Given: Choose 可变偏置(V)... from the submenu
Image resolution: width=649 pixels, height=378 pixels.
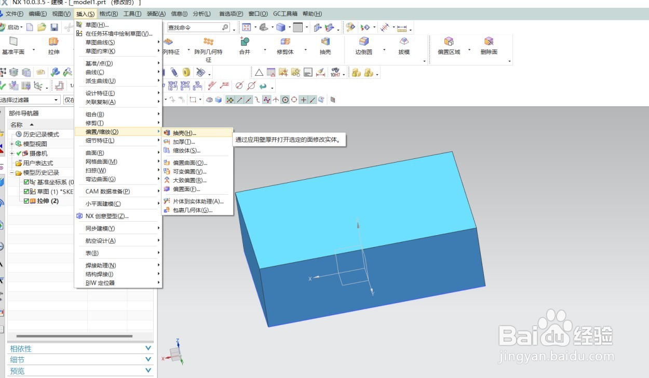Looking at the screenshot, I should coord(190,171).
